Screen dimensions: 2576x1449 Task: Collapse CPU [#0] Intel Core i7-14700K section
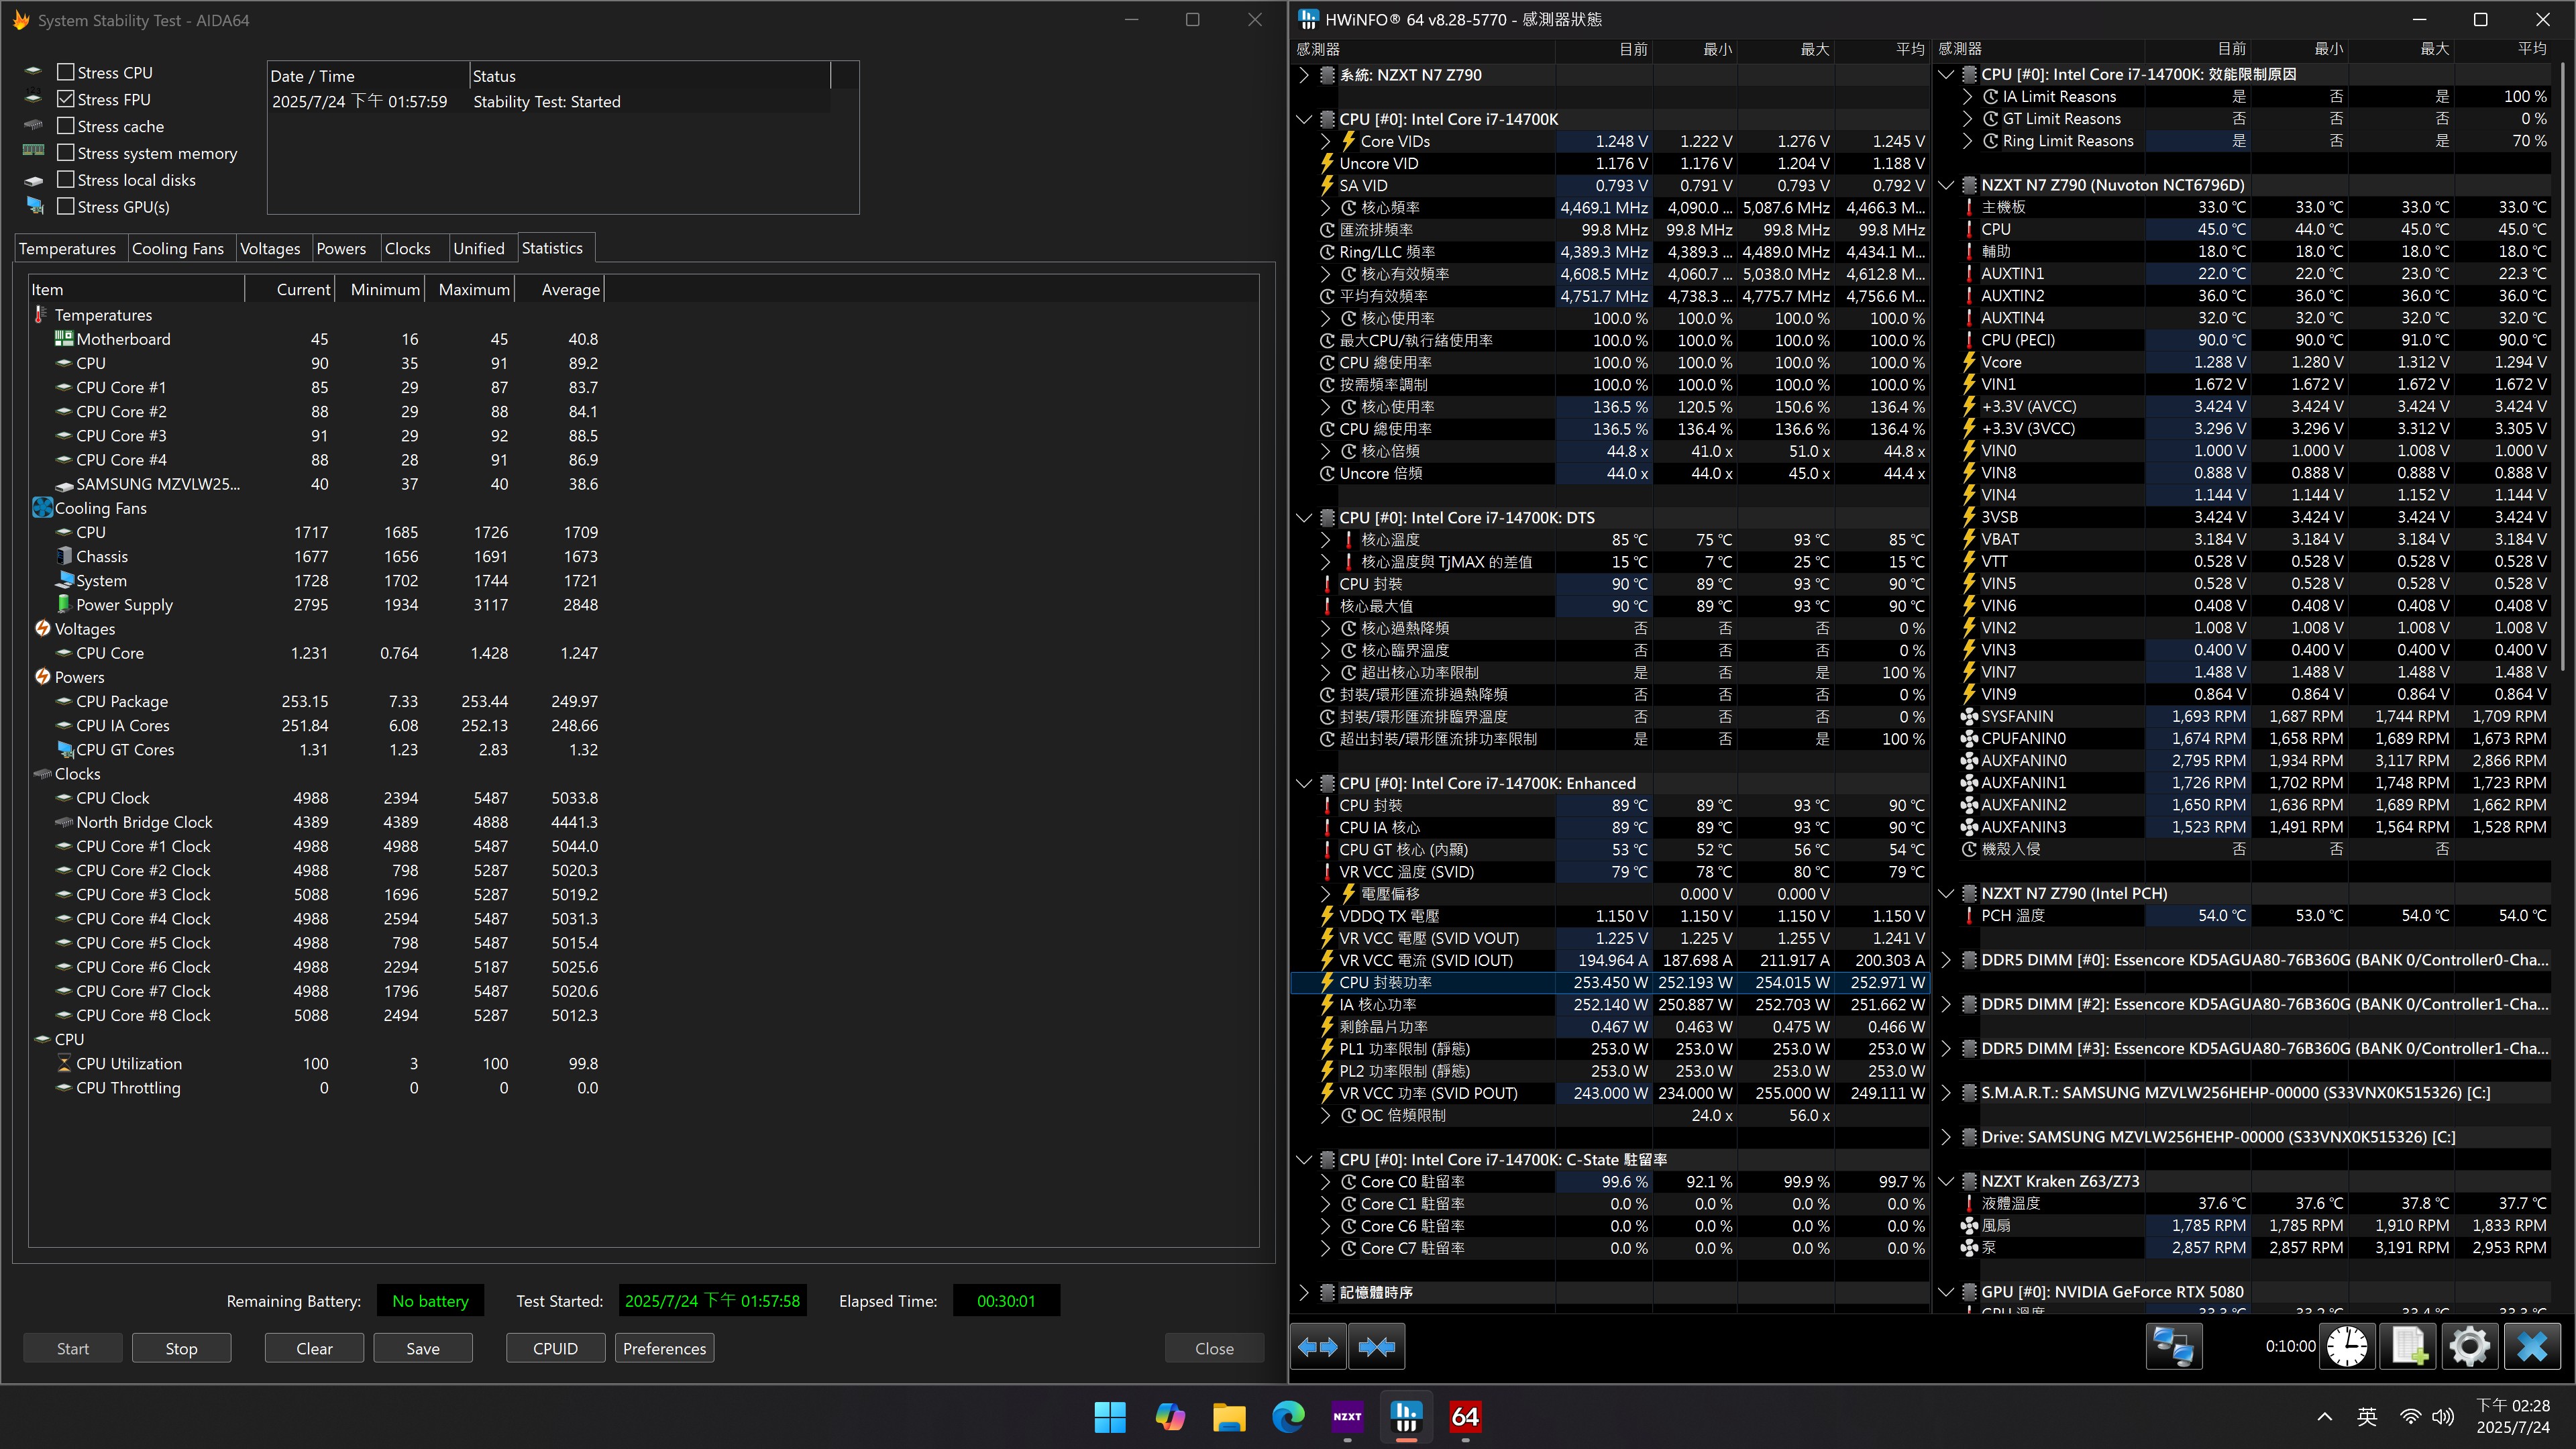click(1303, 119)
